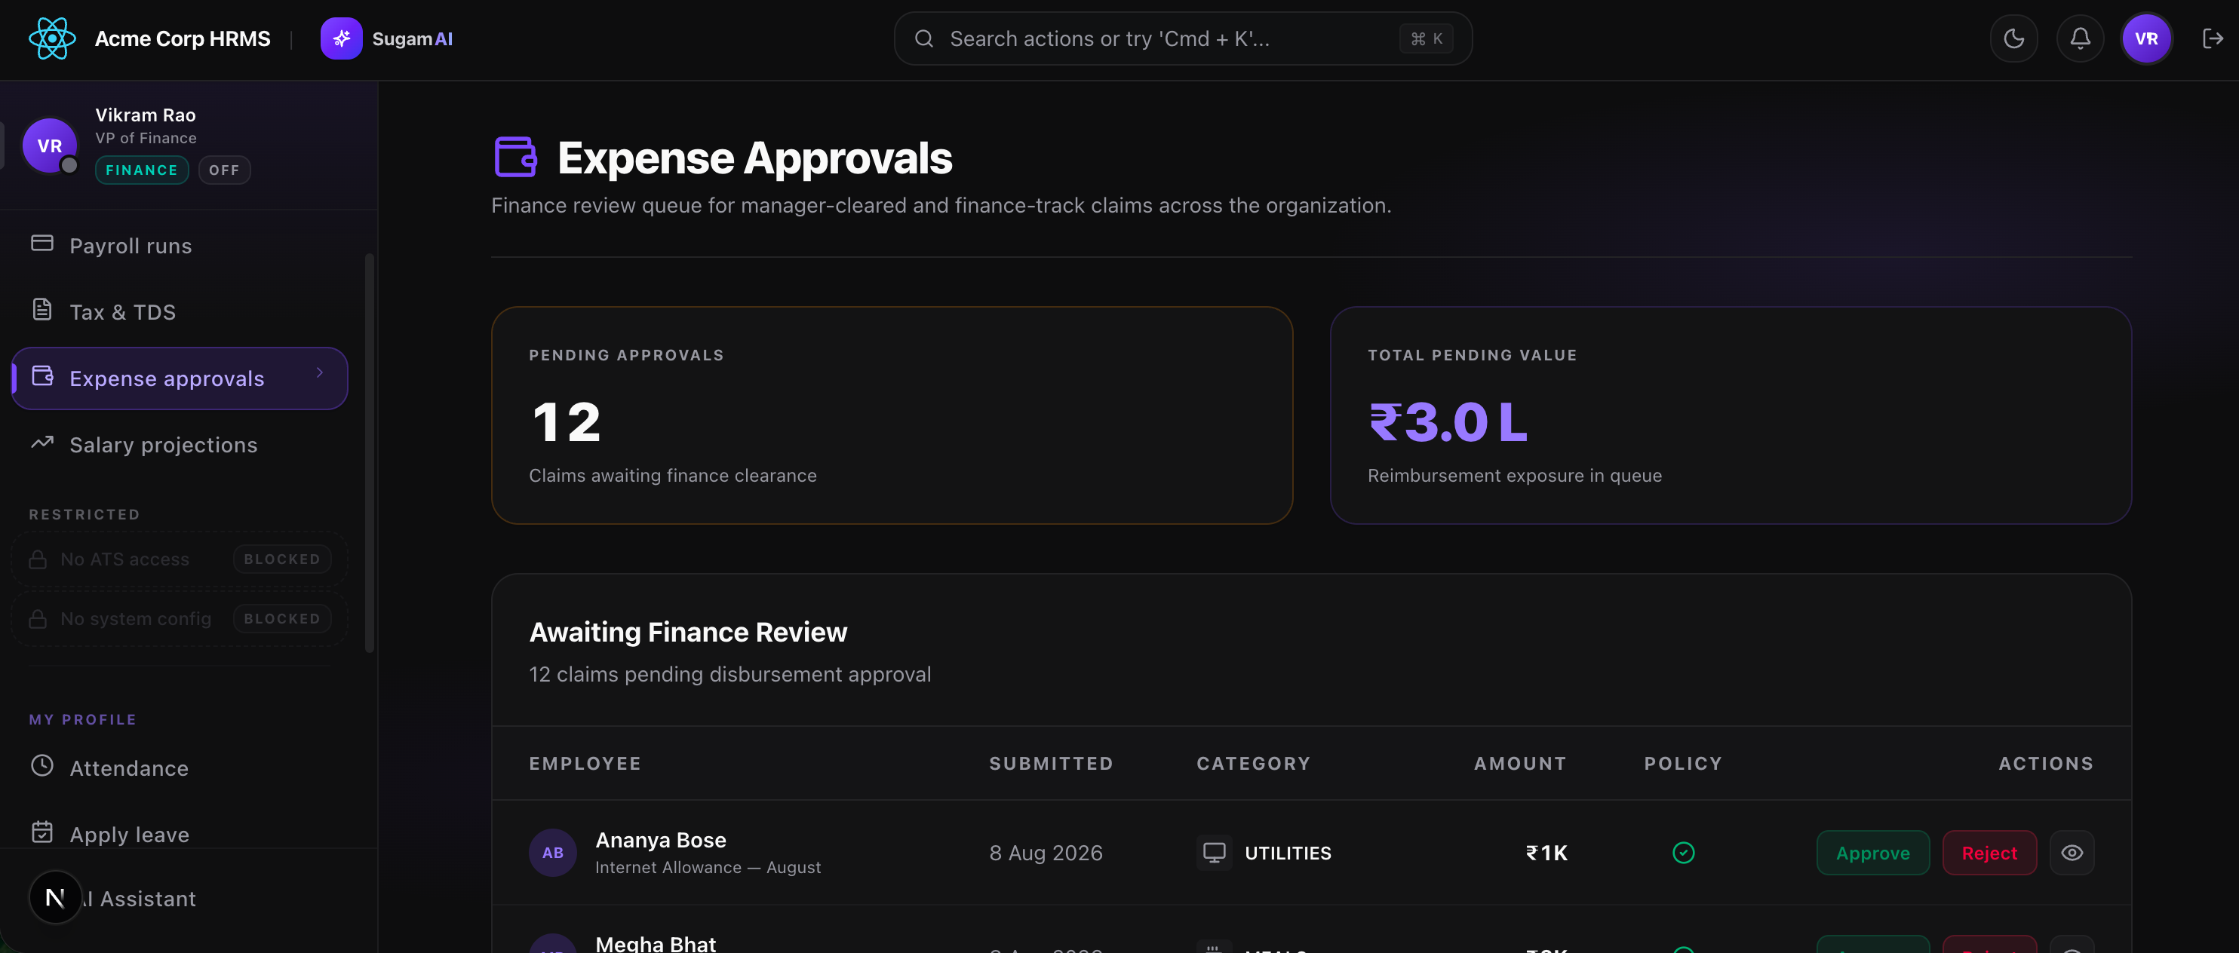The width and height of the screenshot is (2239, 953).
Task: Click the Salary projections trend icon
Action: pyautogui.click(x=41, y=442)
